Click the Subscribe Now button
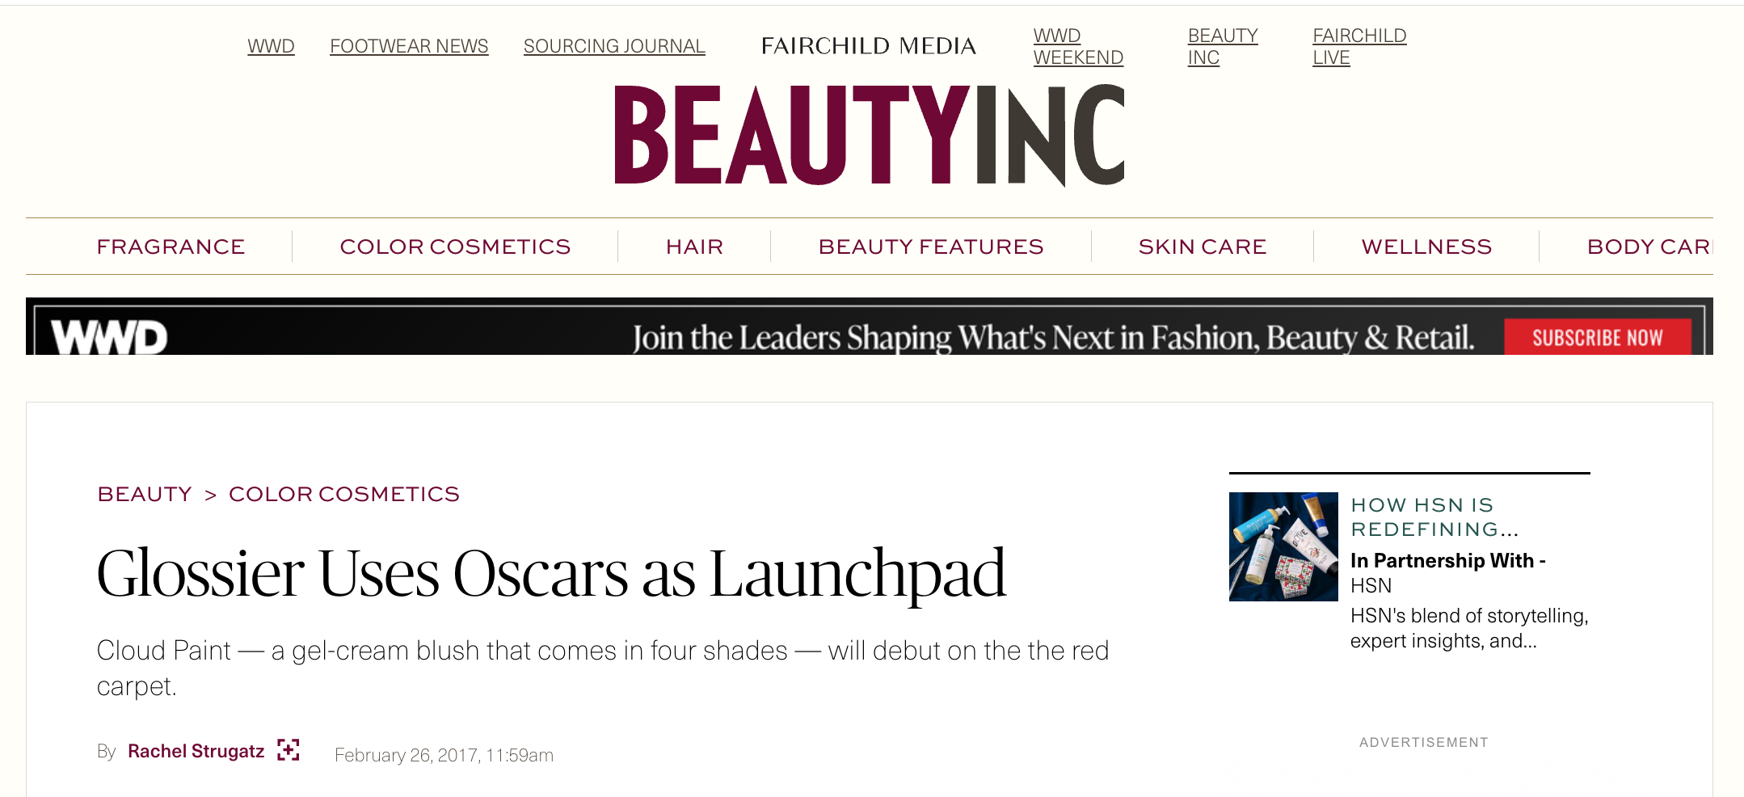 click(x=1597, y=337)
